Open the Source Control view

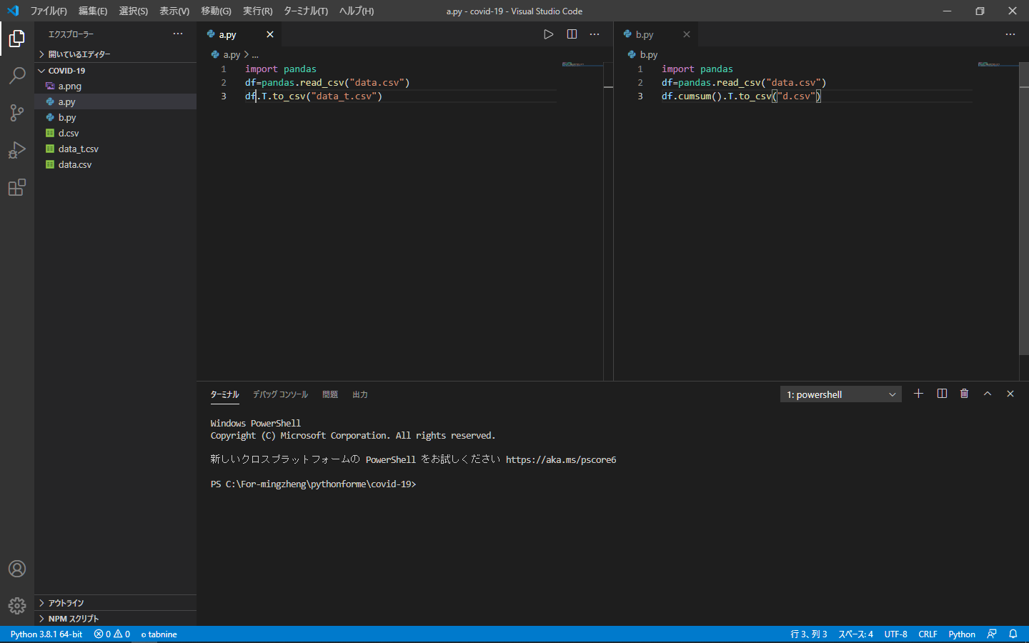(17, 113)
